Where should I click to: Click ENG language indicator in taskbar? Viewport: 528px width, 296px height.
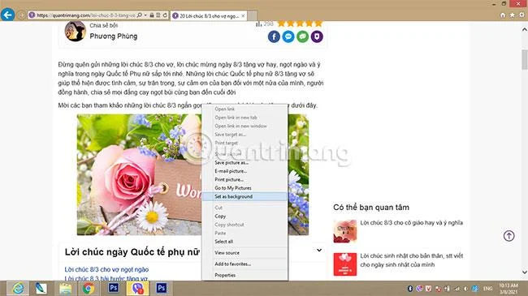pyautogui.click(x=487, y=288)
